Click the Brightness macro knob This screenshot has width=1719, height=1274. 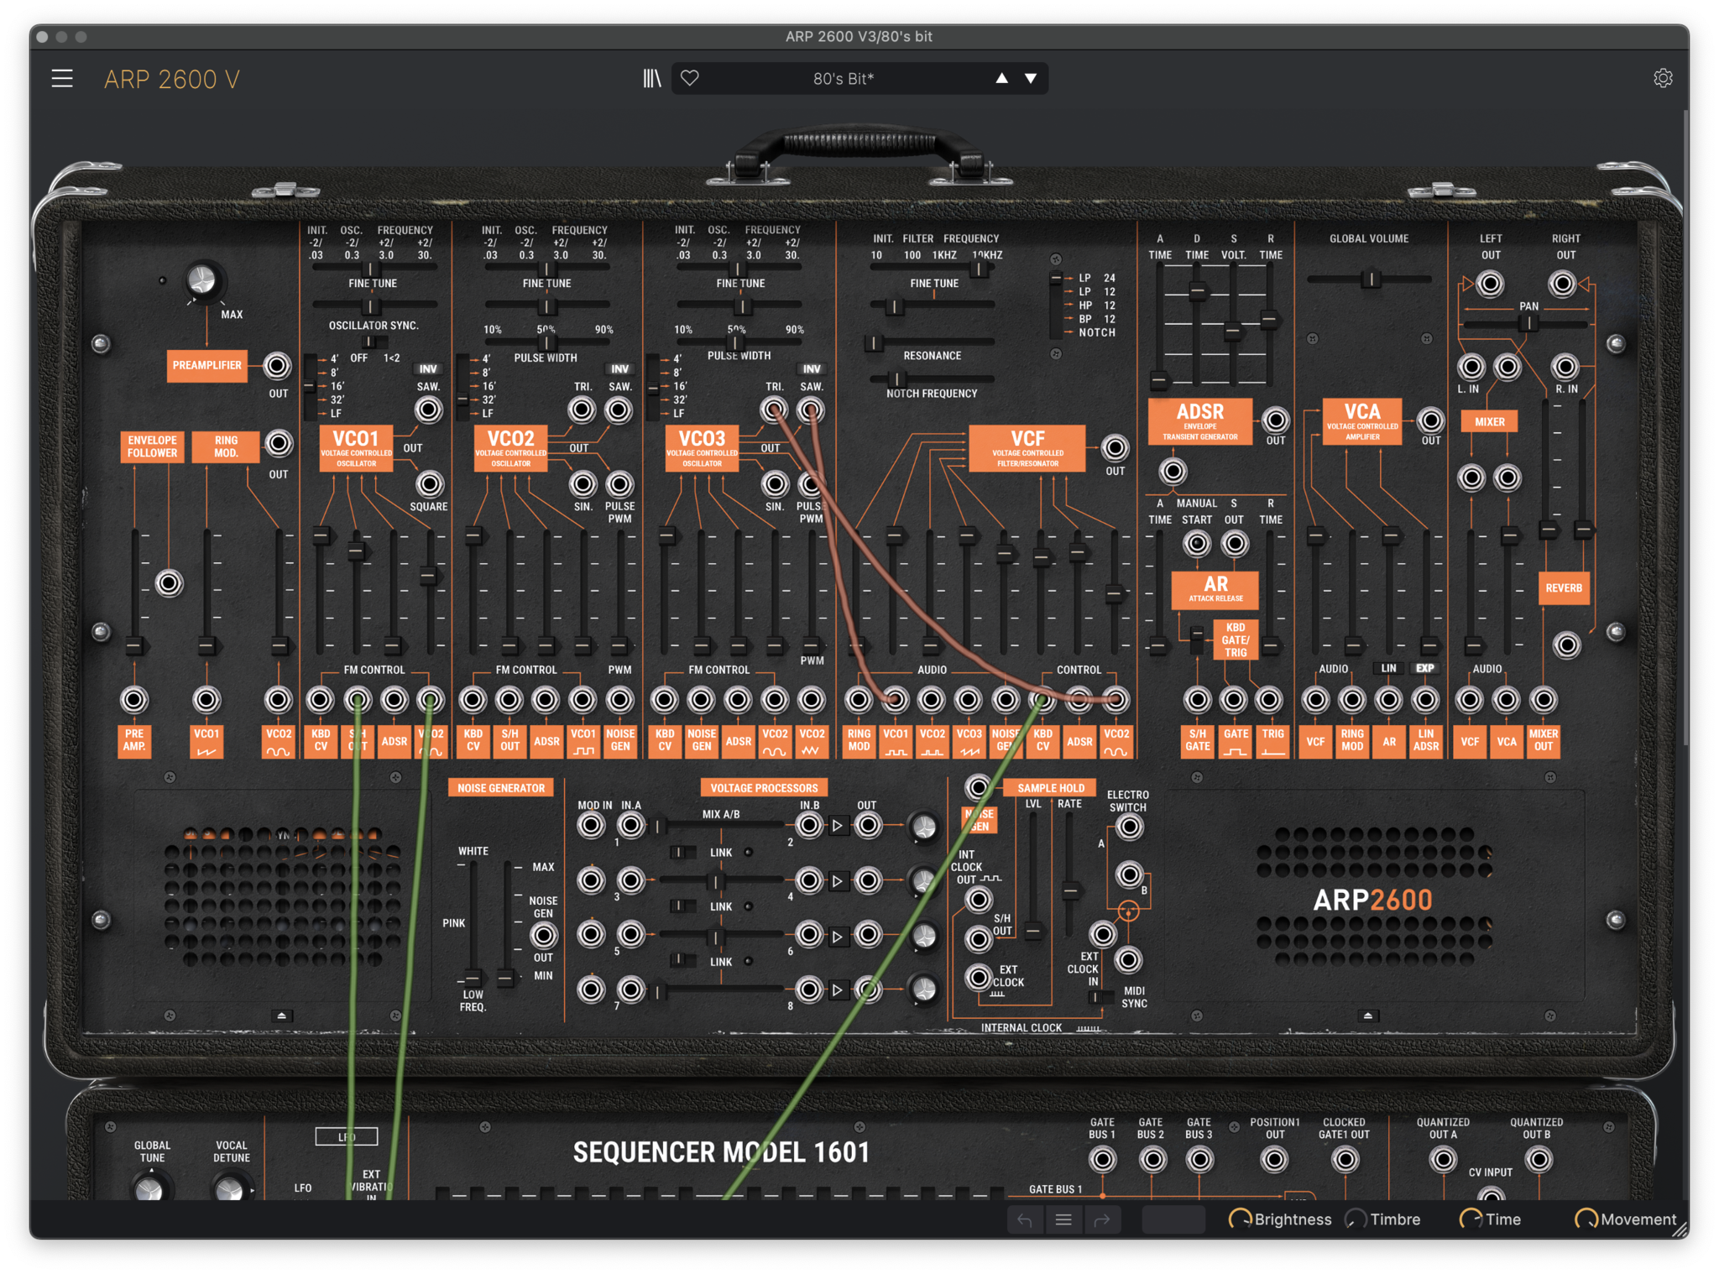point(1239,1219)
